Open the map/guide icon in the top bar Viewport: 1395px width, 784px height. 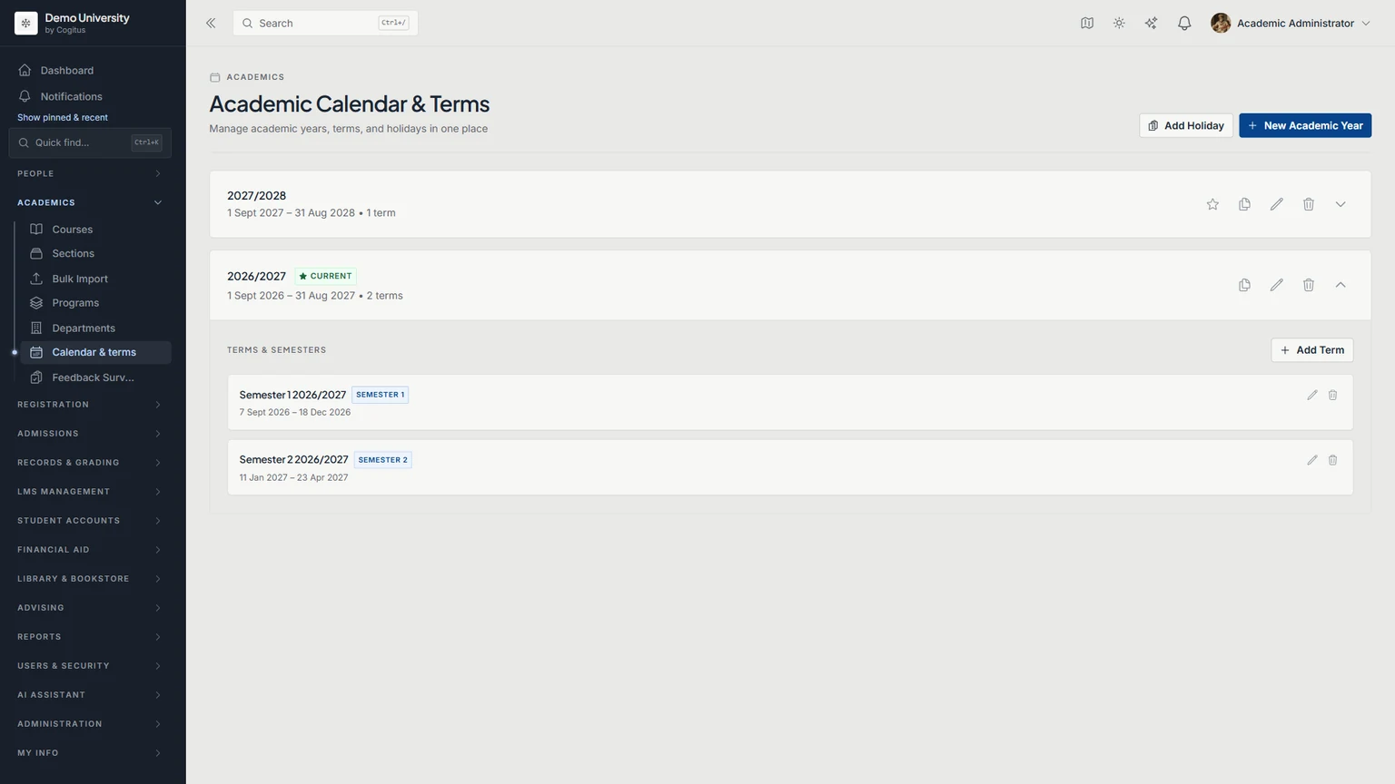click(1087, 24)
